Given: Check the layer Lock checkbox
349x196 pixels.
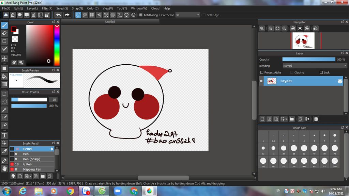Looking at the screenshot, I should coord(321,72).
